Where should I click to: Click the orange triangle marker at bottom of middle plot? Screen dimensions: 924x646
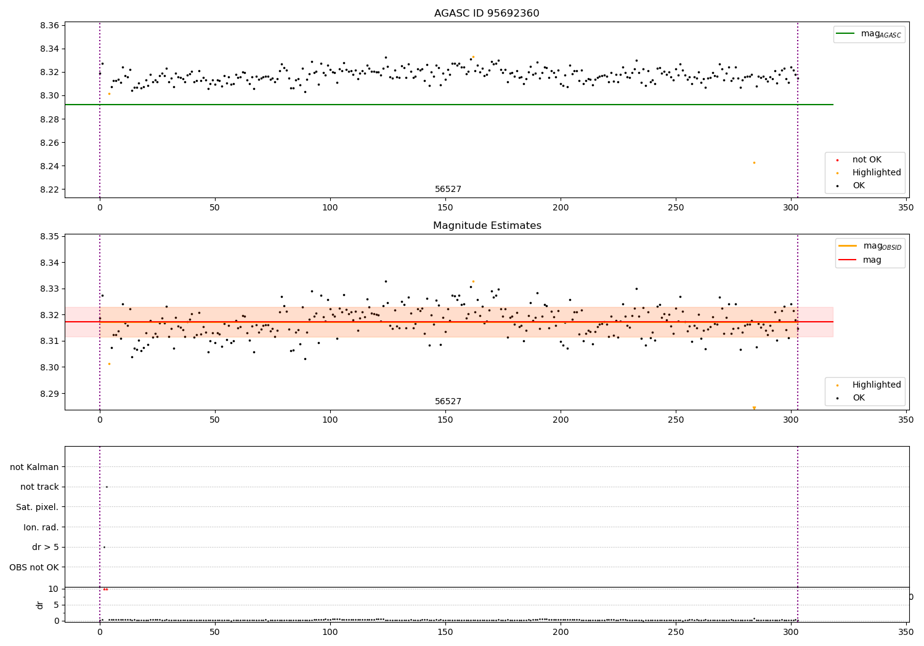pos(754,408)
